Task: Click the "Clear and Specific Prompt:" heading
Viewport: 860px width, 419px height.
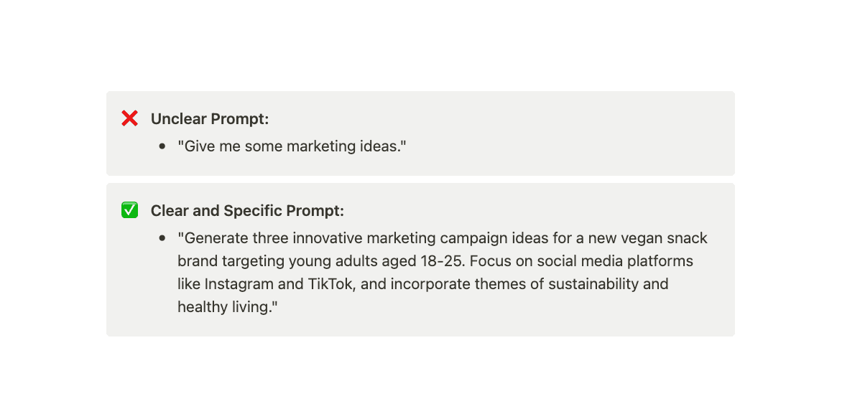Action: [247, 211]
